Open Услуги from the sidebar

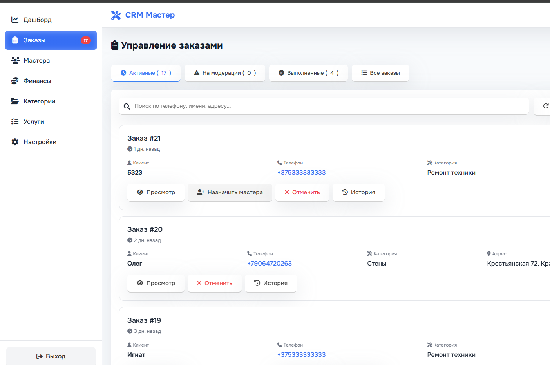(51, 121)
